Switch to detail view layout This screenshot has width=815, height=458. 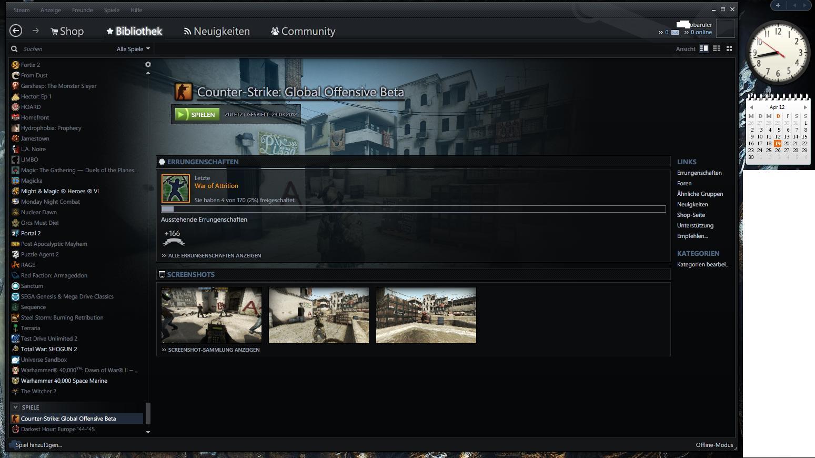click(x=704, y=48)
